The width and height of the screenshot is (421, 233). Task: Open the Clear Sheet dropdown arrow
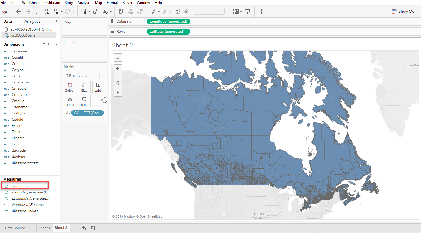click(x=111, y=12)
